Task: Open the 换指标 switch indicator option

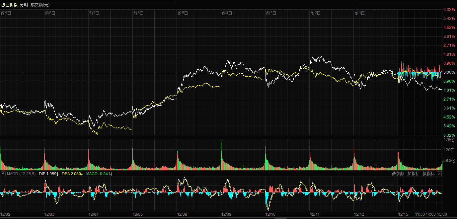Action: [428, 174]
